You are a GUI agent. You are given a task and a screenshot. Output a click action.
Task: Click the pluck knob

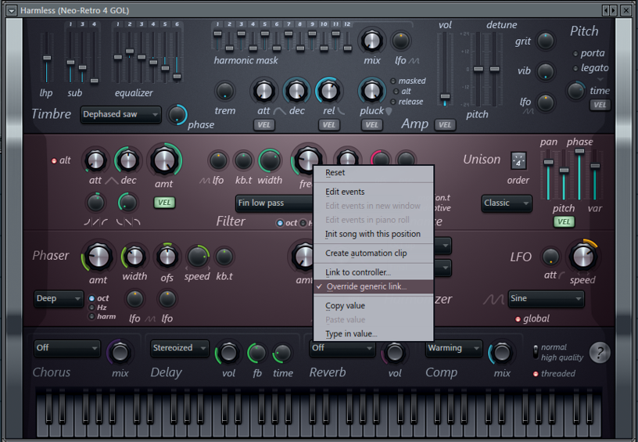click(371, 90)
